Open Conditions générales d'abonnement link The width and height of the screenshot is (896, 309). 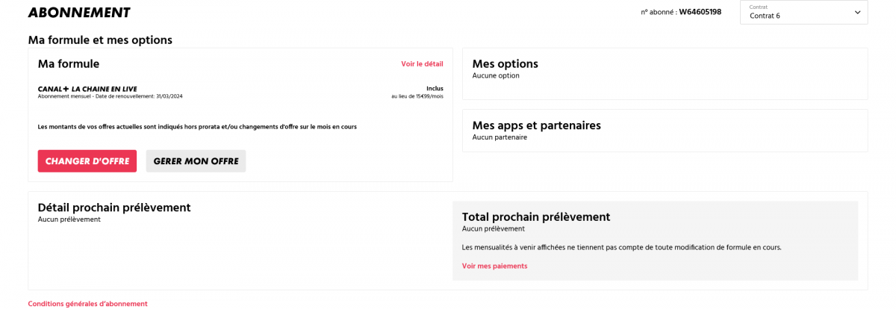tap(87, 304)
